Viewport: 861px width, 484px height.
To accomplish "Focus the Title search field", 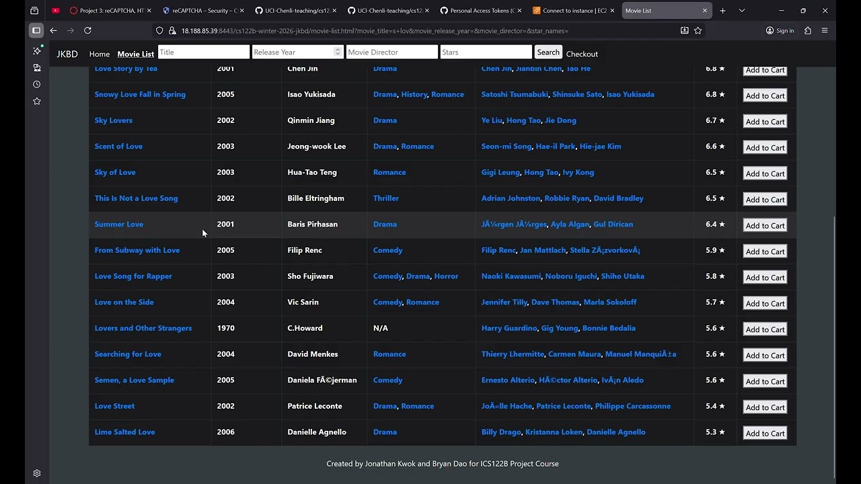I will [204, 52].
